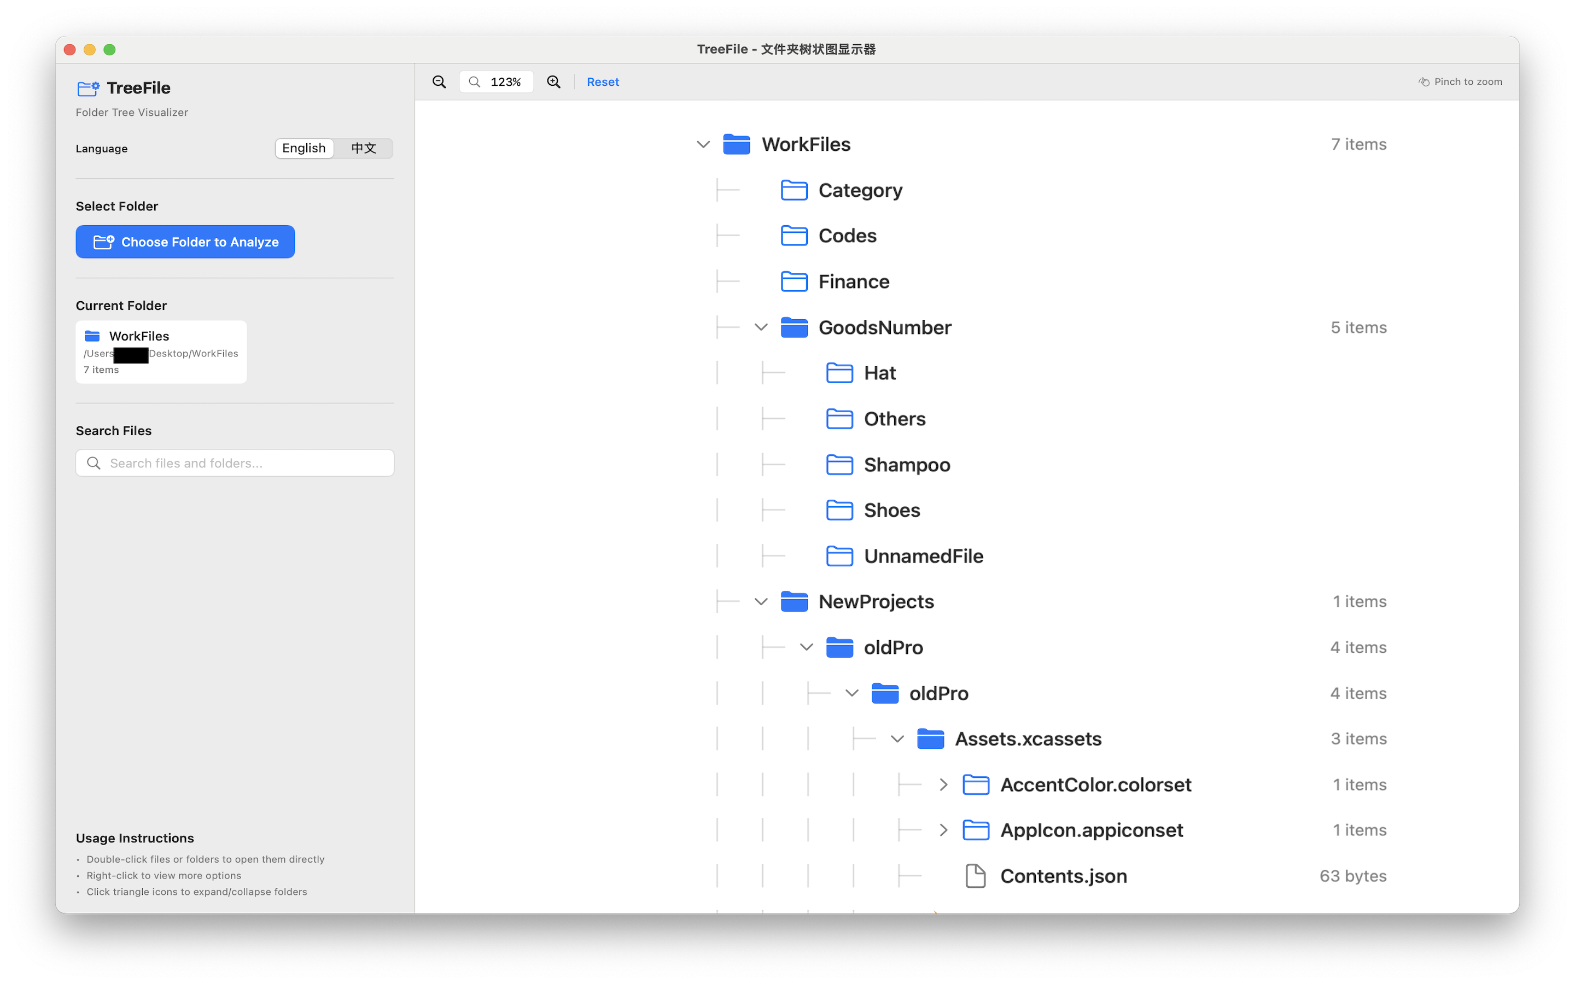Click Choose Folder to Analyze
The height and width of the screenshot is (984, 1575).
185,242
